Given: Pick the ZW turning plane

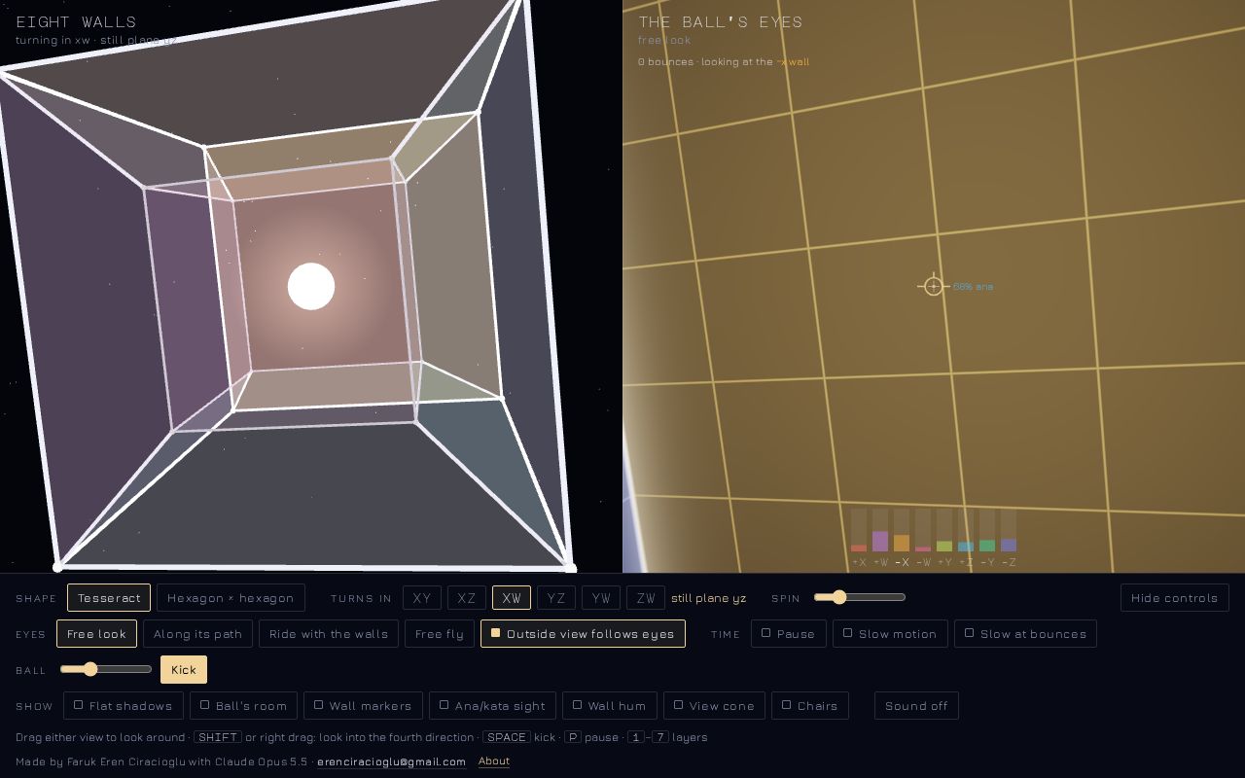Looking at the screenshot, I should click(x=646, y=598).
